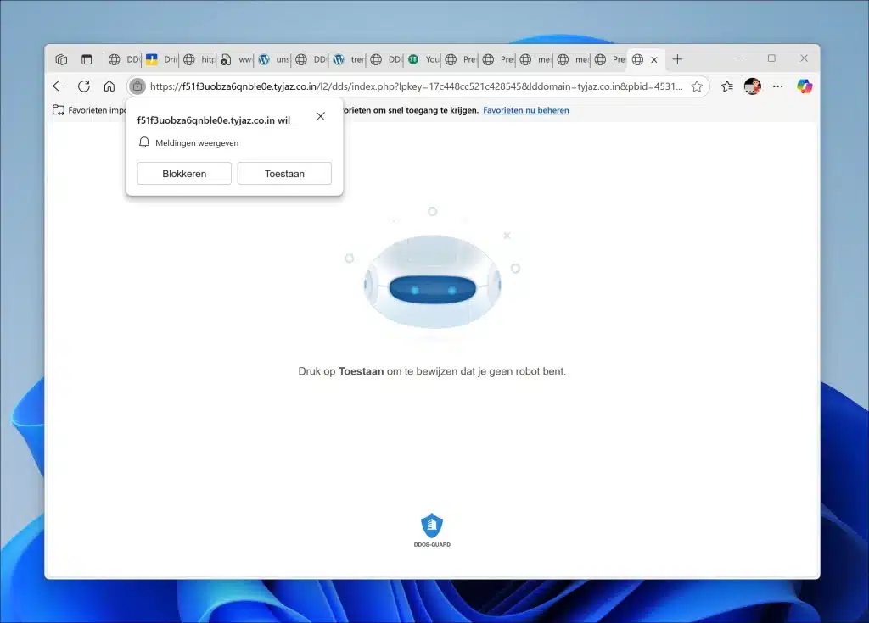
Task: Close the active tab
Action: click(x=654, y=60)
